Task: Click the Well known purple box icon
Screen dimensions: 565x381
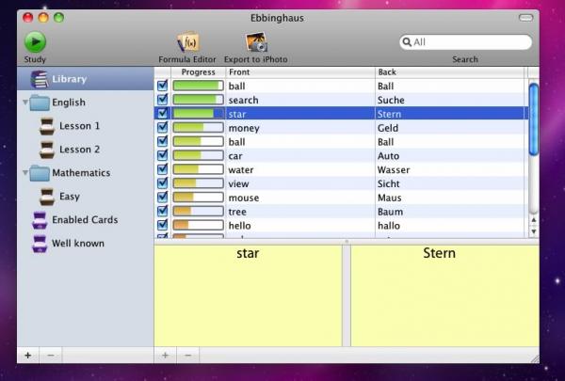Action: pos(40,244)
